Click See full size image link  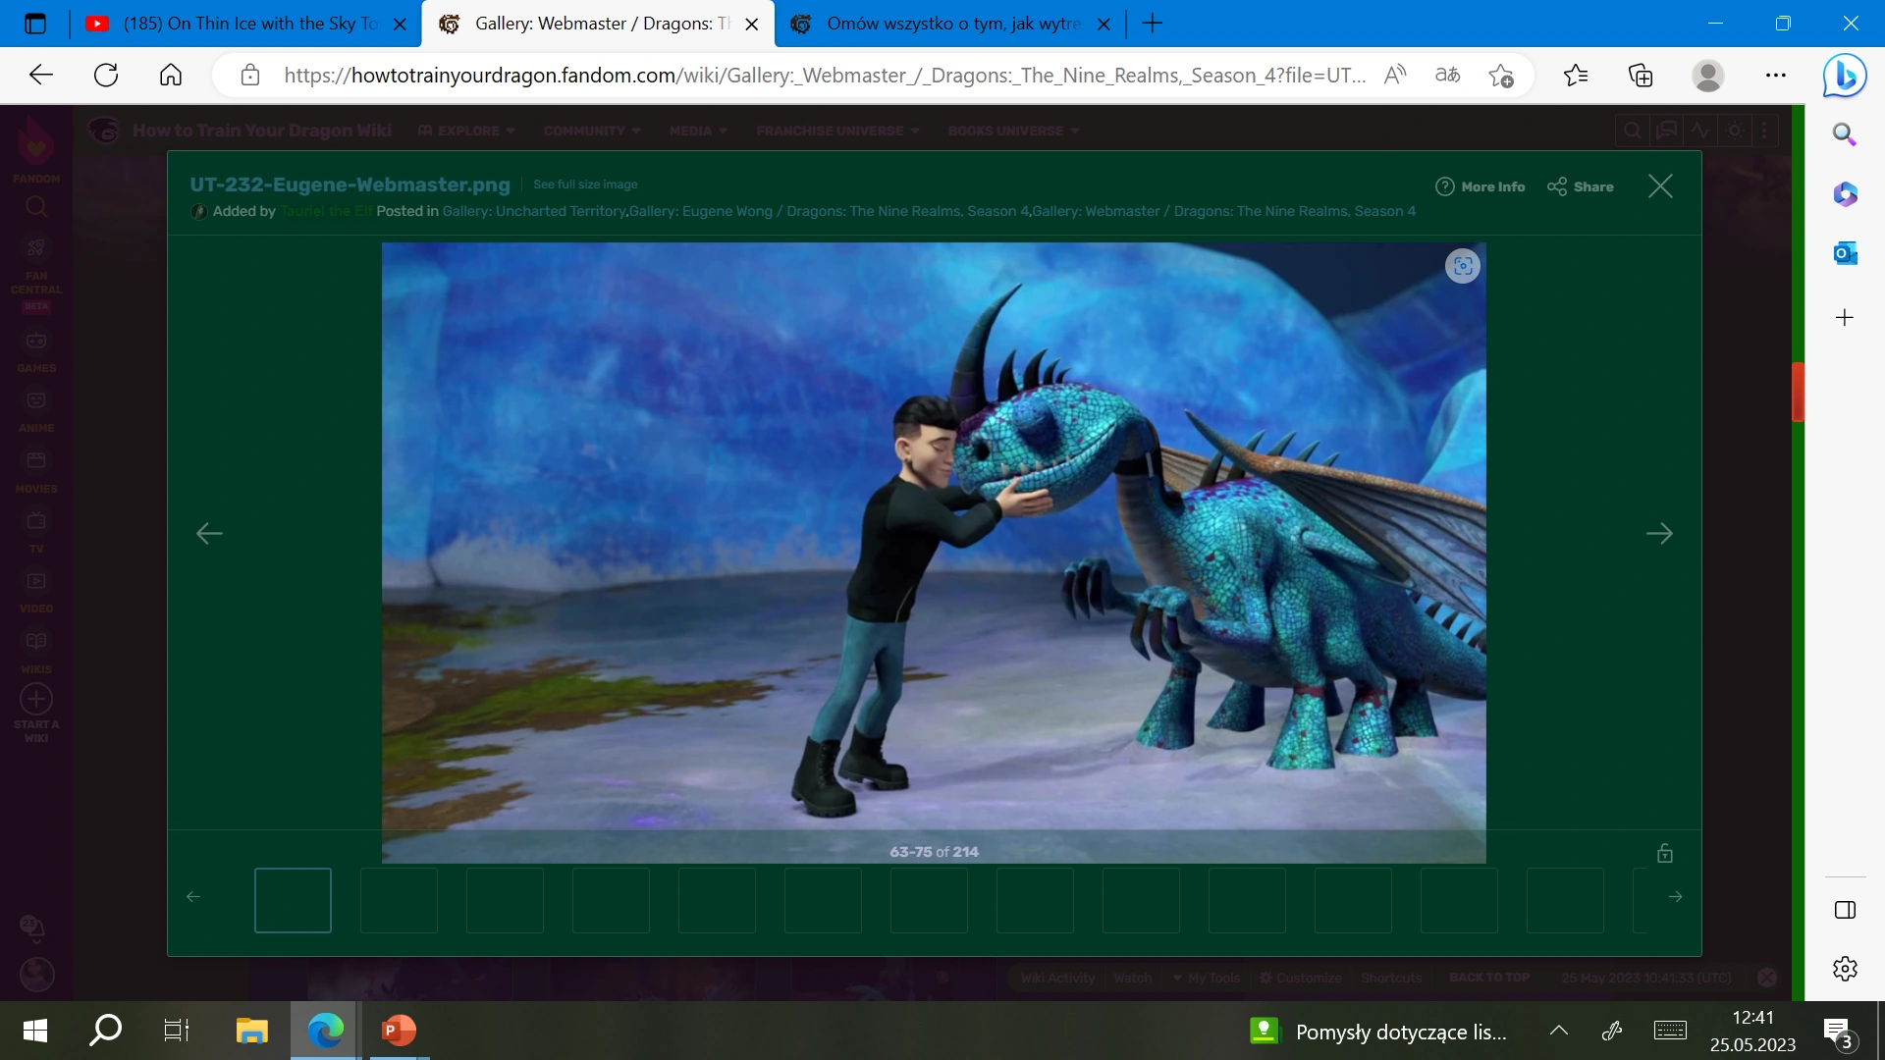pos(585,185)
